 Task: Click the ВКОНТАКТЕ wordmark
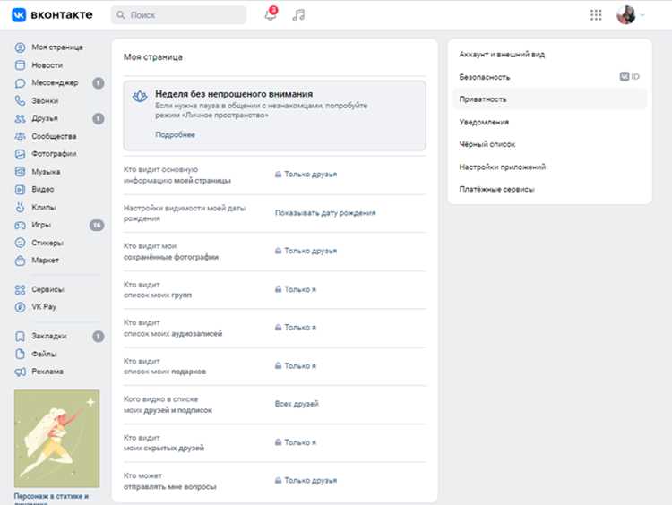[x=62, y=15]
